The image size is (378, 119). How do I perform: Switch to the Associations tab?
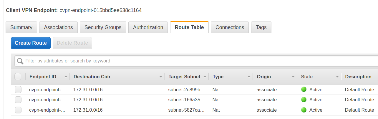click(58, 27)
